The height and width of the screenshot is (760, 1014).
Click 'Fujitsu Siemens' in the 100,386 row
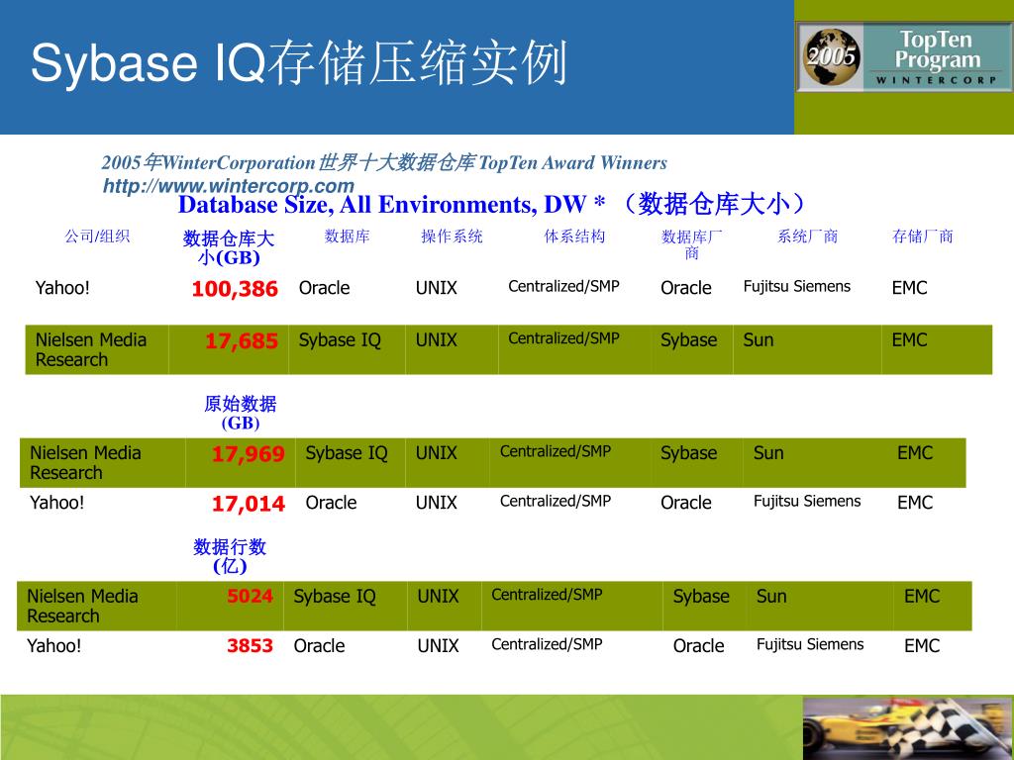(797, 286)
